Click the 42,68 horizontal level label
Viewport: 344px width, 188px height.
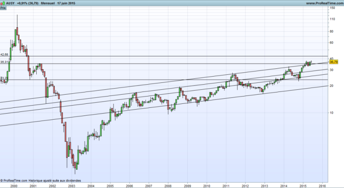pos(5,54)
